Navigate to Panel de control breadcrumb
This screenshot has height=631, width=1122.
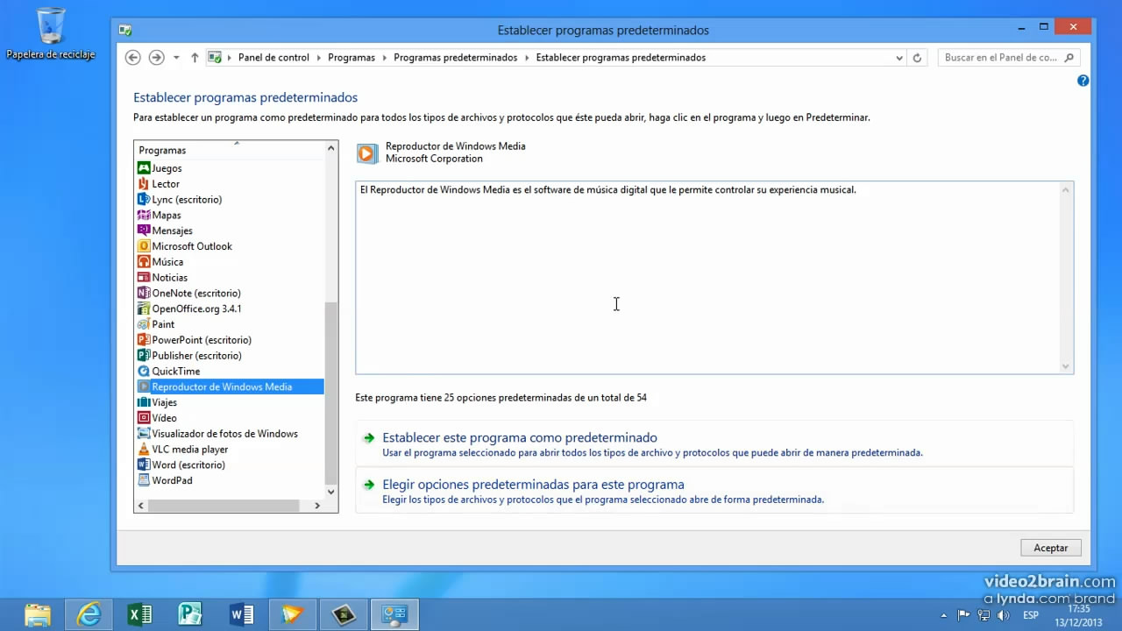[x=273, y=58]
